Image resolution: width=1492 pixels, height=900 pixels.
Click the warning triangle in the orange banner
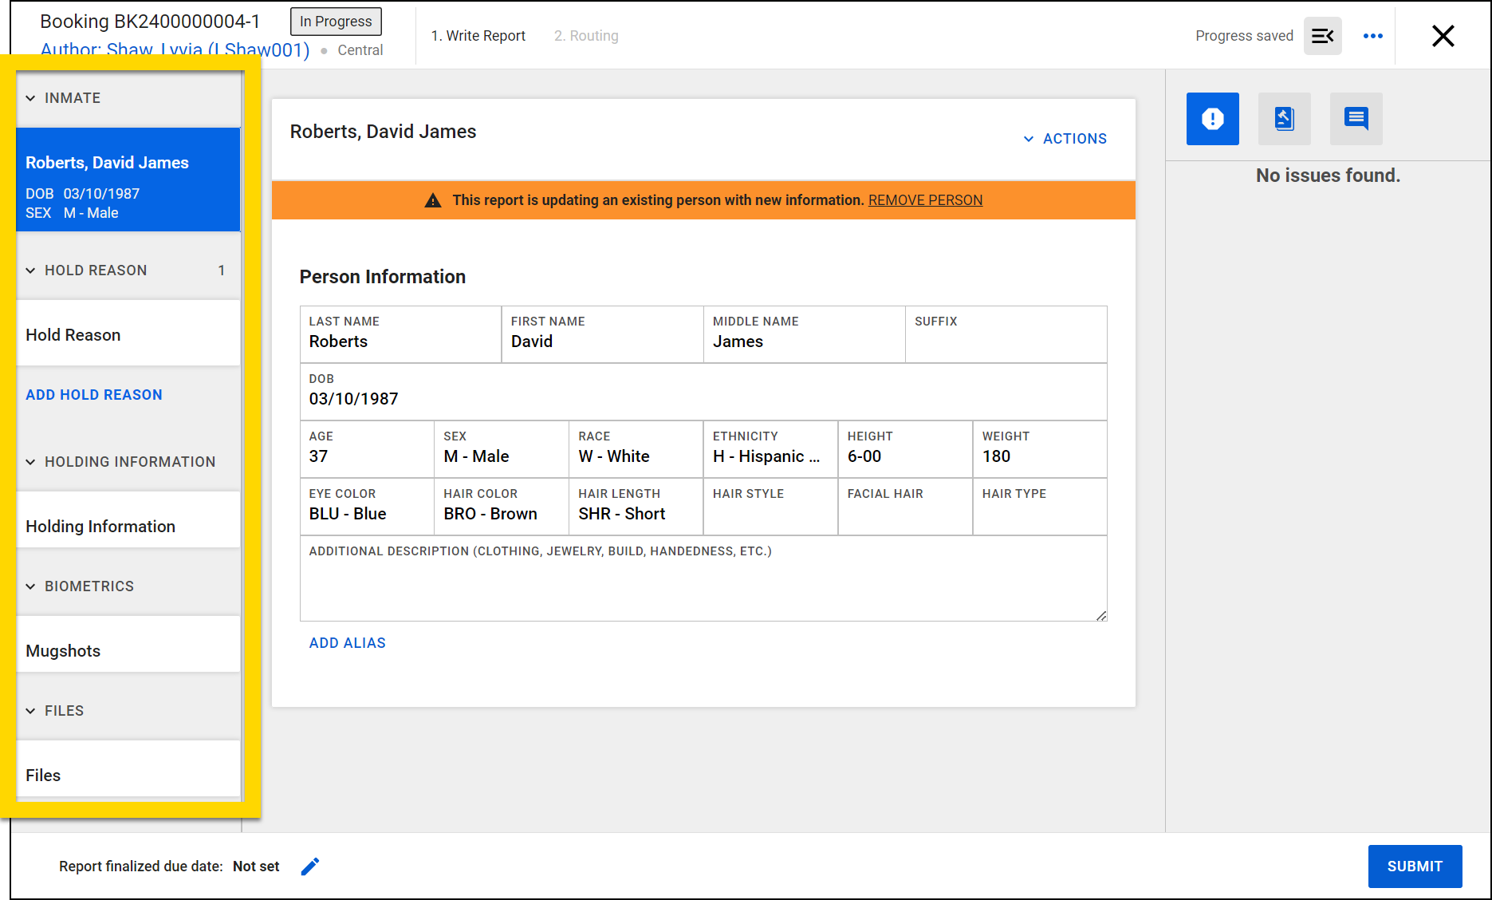[x=433, y=200]
